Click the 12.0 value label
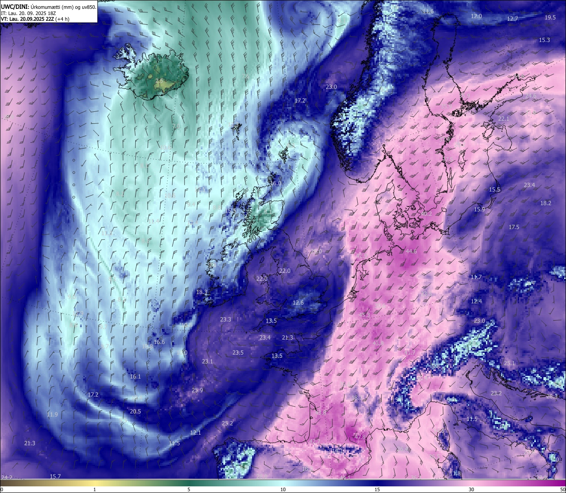 [x=476, y=16]
